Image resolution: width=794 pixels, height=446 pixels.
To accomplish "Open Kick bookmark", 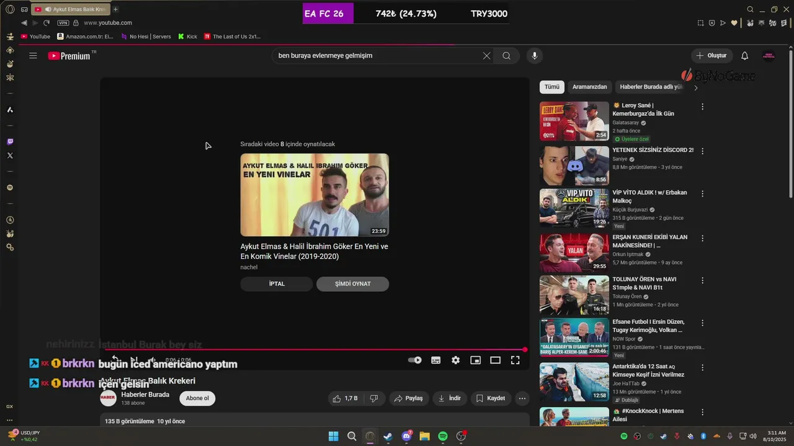I will click(x=187, y=37).
